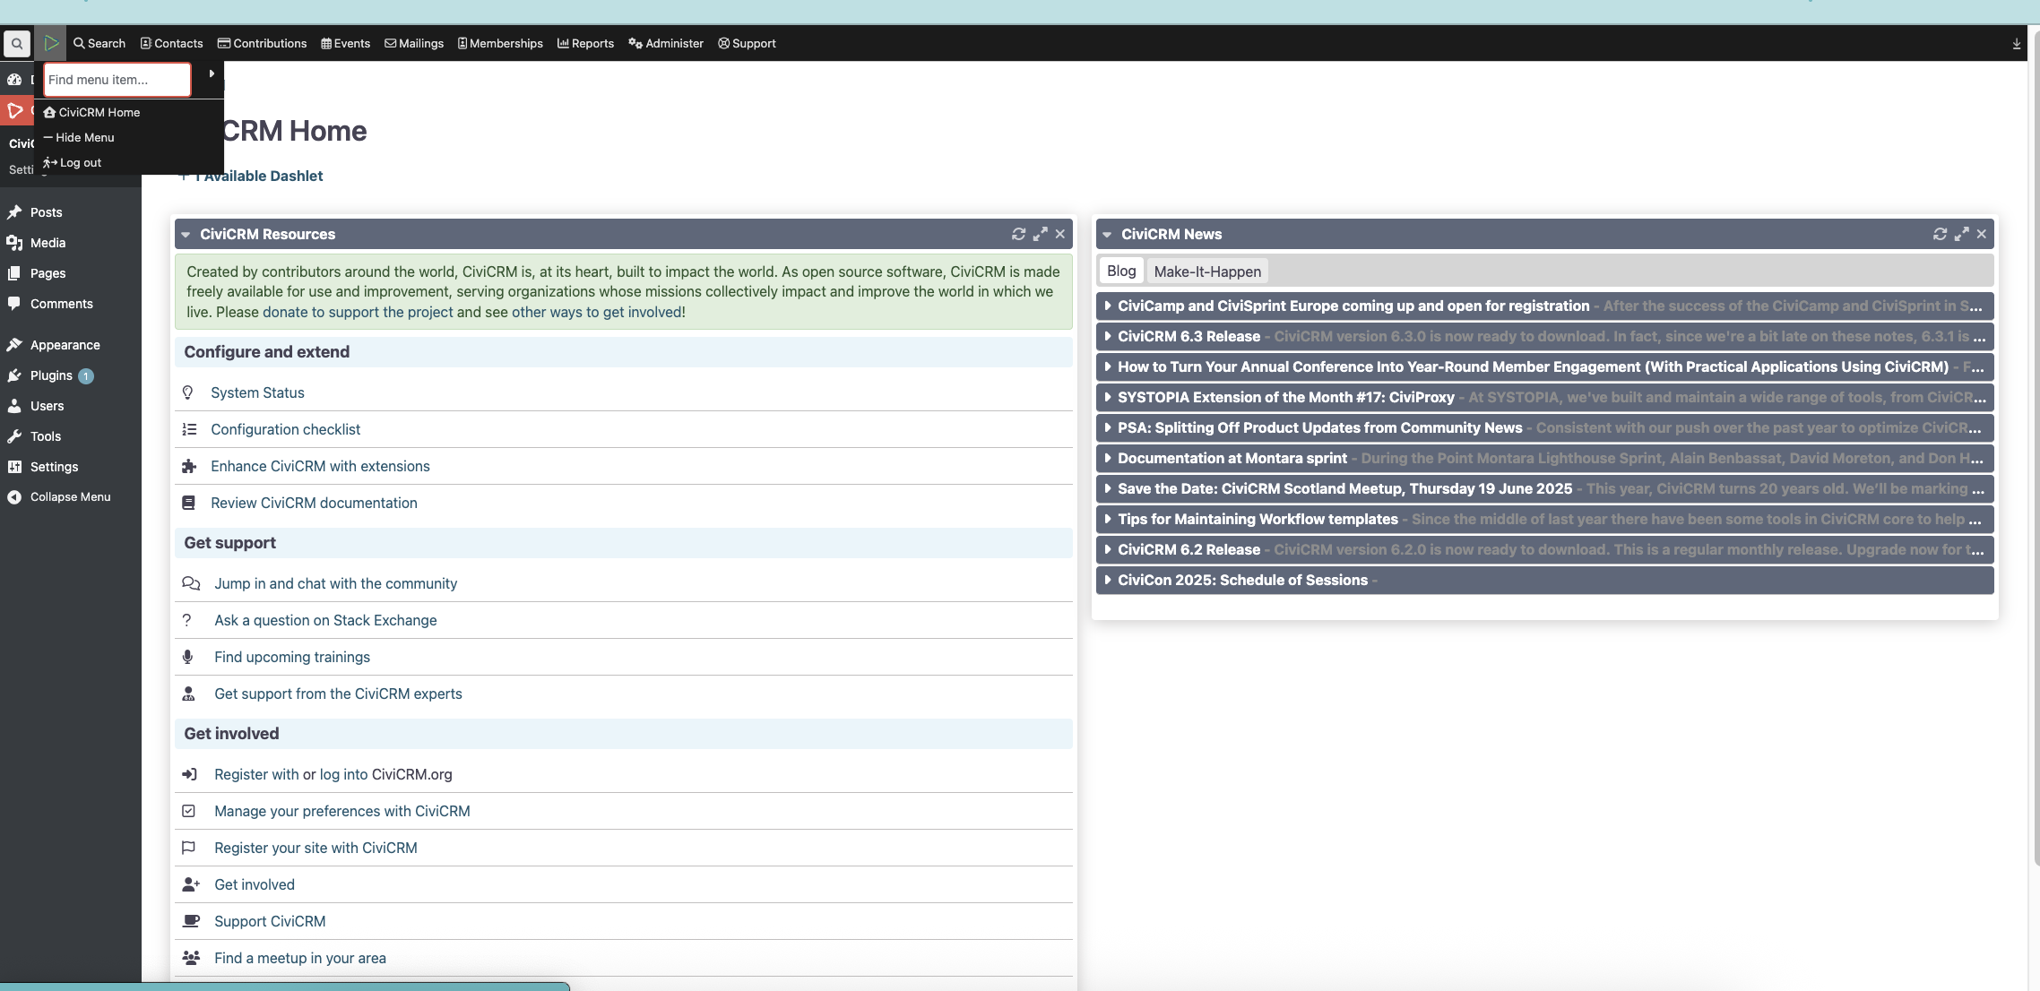
Task: Open the Mailings menu
Action: [x=414, y=43]
